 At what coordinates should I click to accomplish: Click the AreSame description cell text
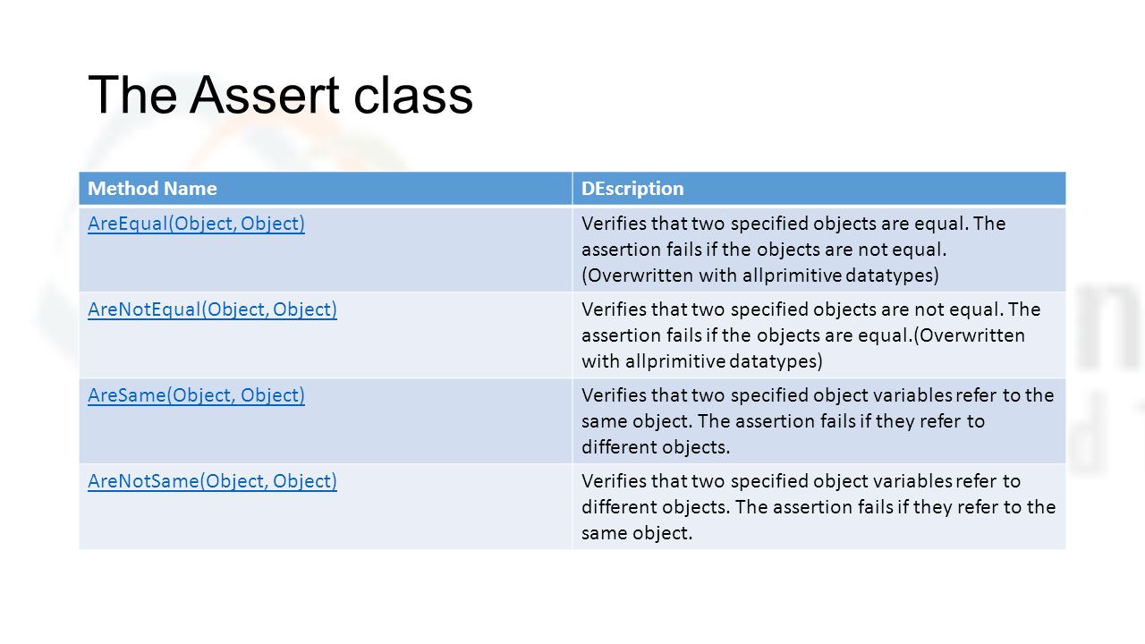tap(818, 421)
